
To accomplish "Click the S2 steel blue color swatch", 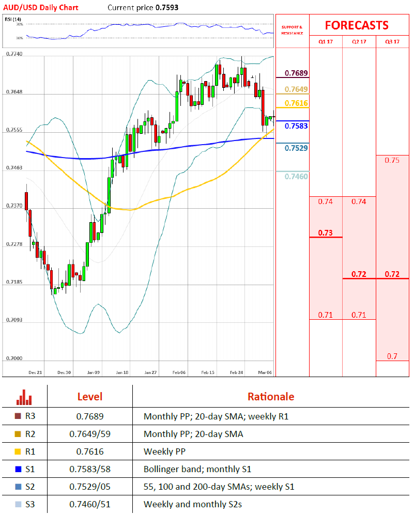I will pos(18,487).
